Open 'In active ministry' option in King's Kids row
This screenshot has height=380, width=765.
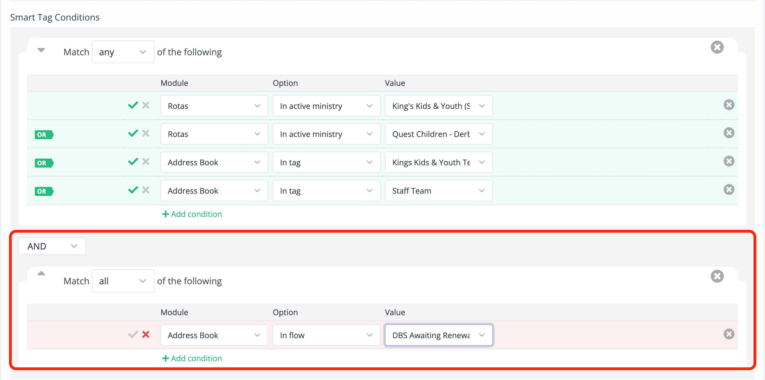pos(326,106)
